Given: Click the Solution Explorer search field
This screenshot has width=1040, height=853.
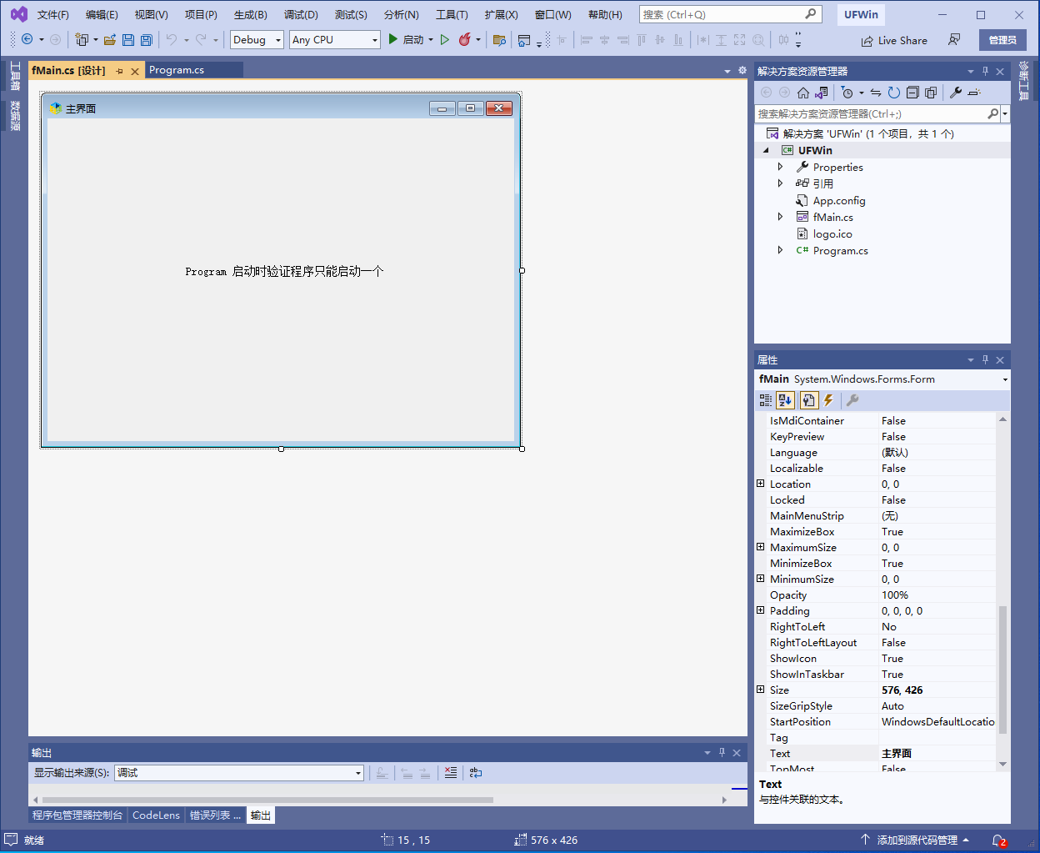Looking at the screenshot, I should 877,113.
